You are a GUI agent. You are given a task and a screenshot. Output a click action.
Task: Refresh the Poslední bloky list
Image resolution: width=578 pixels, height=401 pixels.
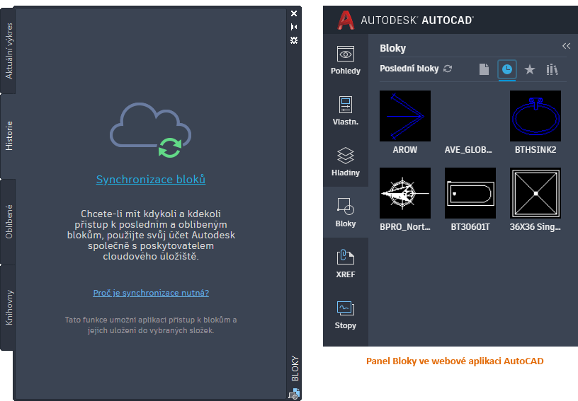pyautogui.click(x=448, y=69)
